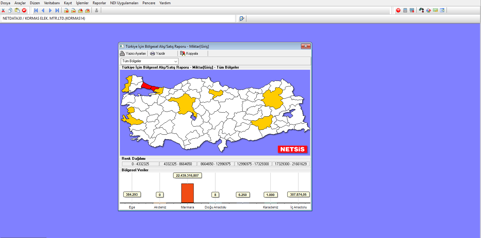
Task: Click the NETDATA30 / KORMAS company text
Action: (x=44, y=18)
